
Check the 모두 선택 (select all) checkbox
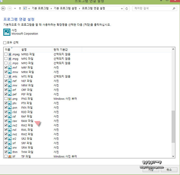tap(5, 43)
